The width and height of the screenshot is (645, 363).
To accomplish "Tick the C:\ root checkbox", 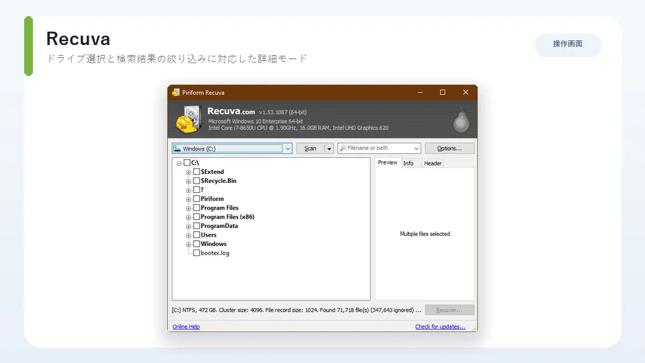I will pyautogui.click(x=187, y=163).
